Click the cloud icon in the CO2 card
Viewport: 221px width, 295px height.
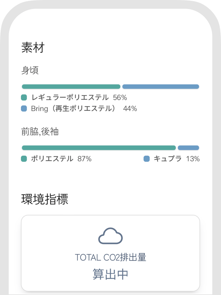point(110,236)
